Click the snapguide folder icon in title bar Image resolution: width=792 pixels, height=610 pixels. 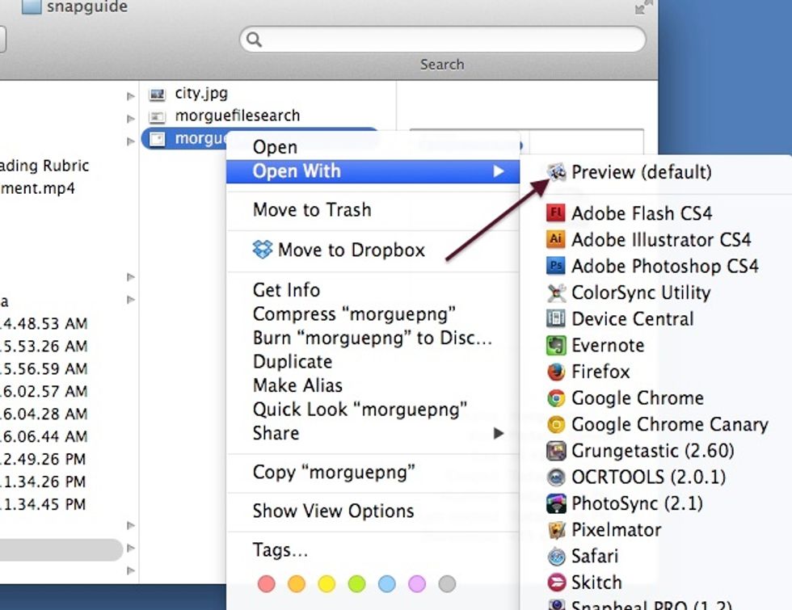[32, 6]
